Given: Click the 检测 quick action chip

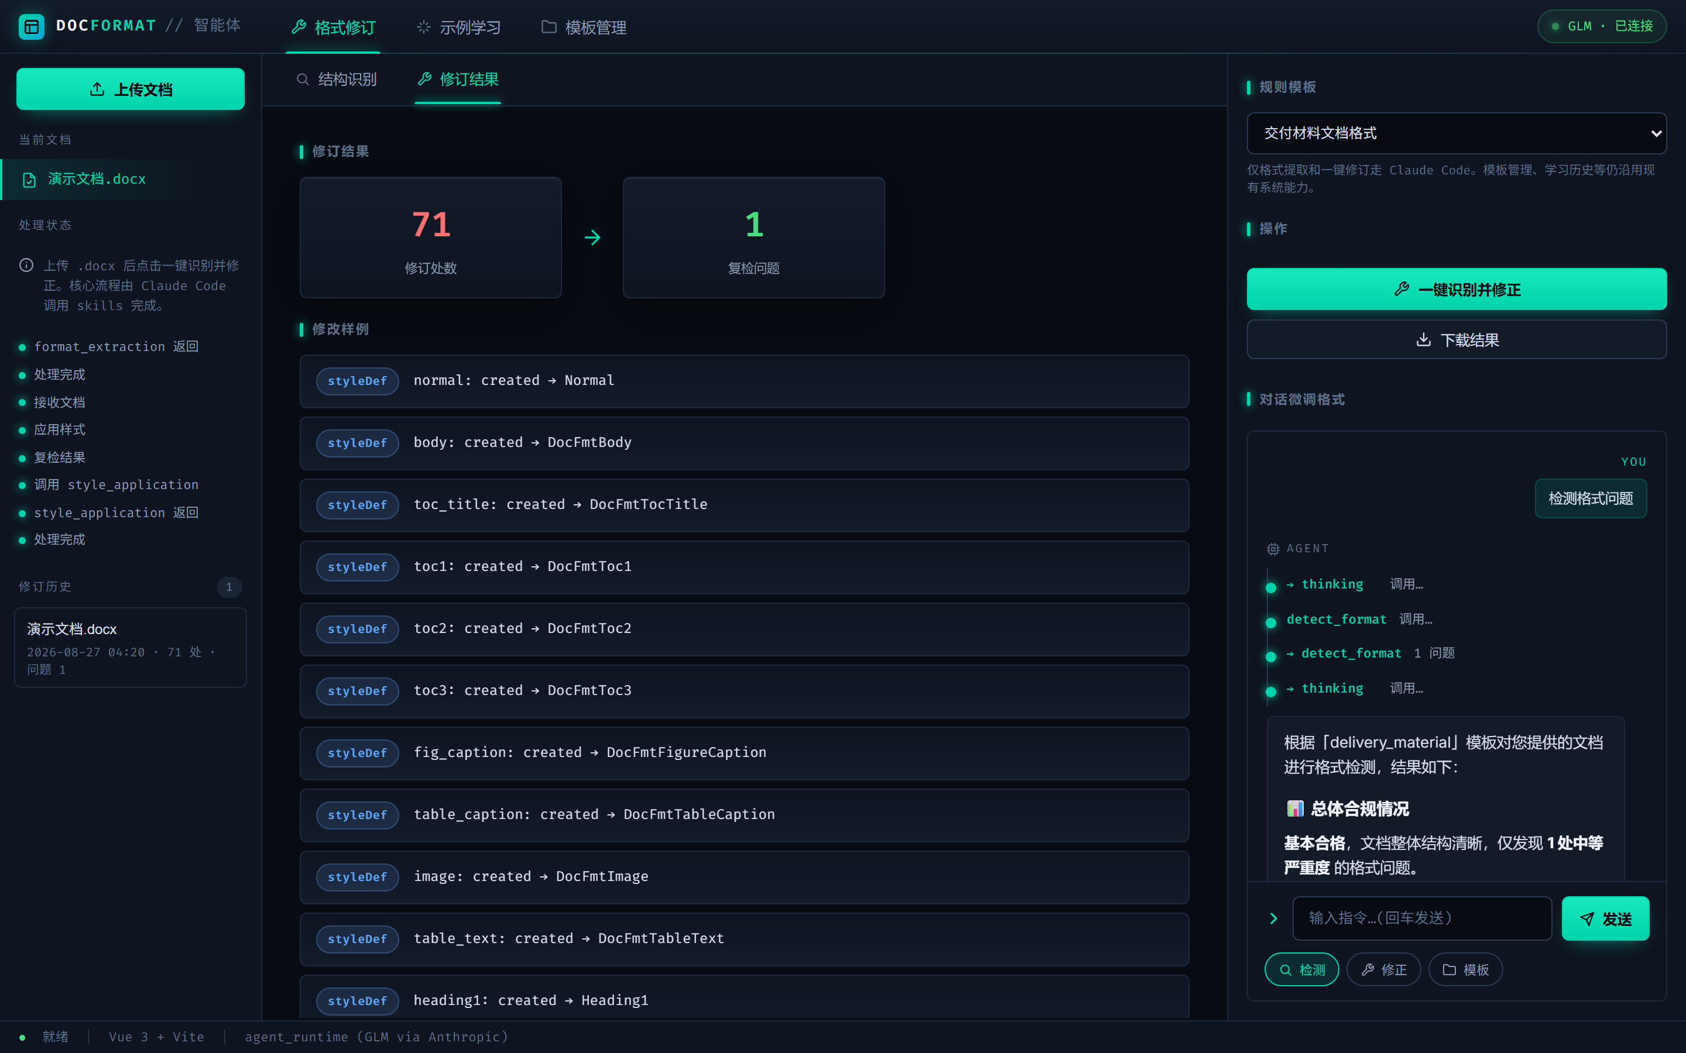Looking at the screenshot, I should pyautogui.click(x=1301, y=969).
